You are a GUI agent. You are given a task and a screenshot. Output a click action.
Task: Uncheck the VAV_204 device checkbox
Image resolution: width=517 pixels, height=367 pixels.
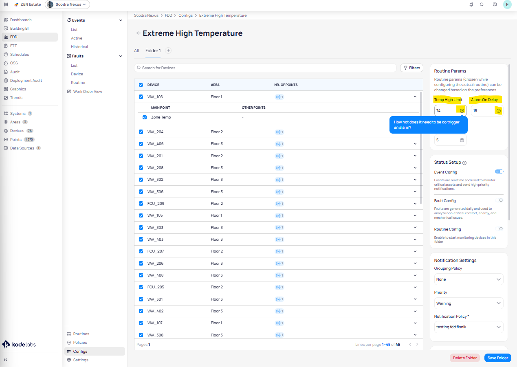[141, 132]
